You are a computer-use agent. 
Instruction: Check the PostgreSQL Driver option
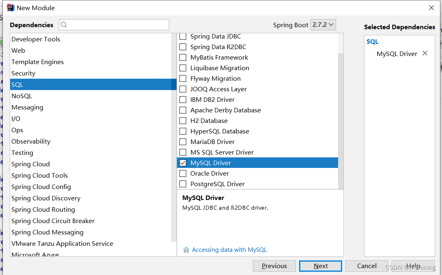pos(183,184)
